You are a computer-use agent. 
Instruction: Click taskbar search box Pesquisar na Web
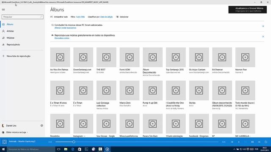31,149
